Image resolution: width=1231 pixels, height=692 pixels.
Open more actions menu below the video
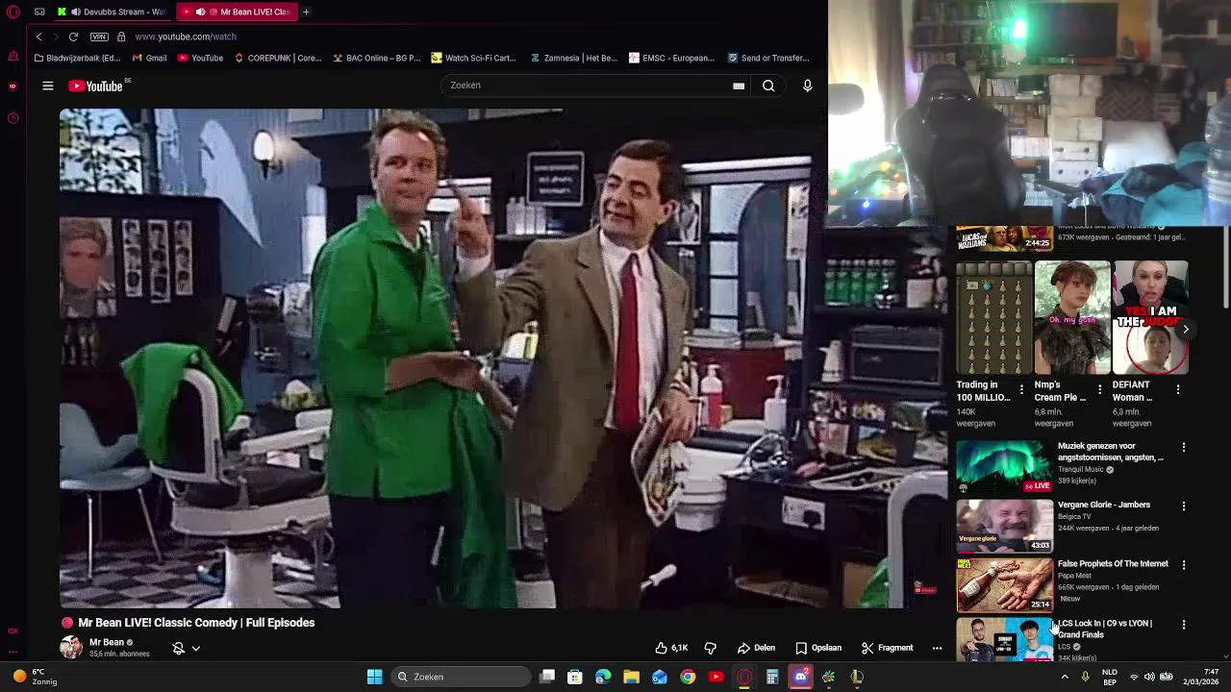tap(937, 648)
